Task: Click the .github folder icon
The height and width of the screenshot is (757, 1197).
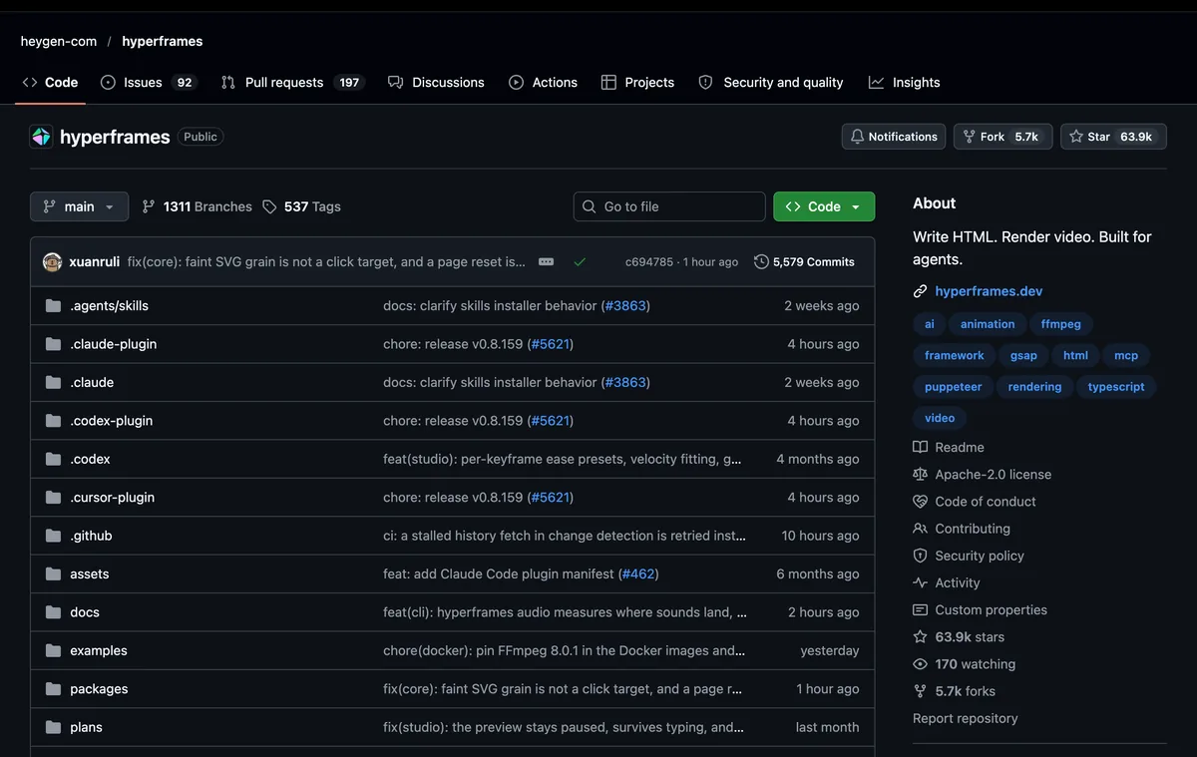Action: pyautogui.click(x=53, y=536)
